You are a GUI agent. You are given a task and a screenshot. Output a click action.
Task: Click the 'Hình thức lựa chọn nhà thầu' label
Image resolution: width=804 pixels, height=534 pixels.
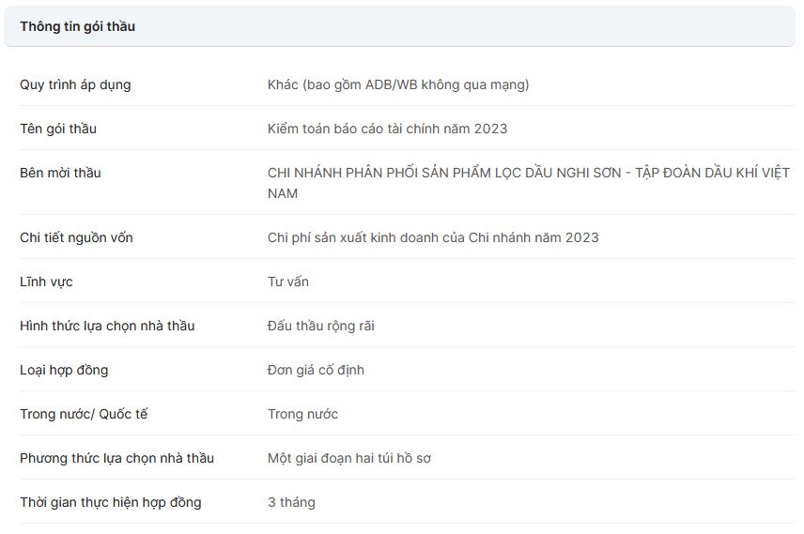pyautogui.click(x=107, y=326)
